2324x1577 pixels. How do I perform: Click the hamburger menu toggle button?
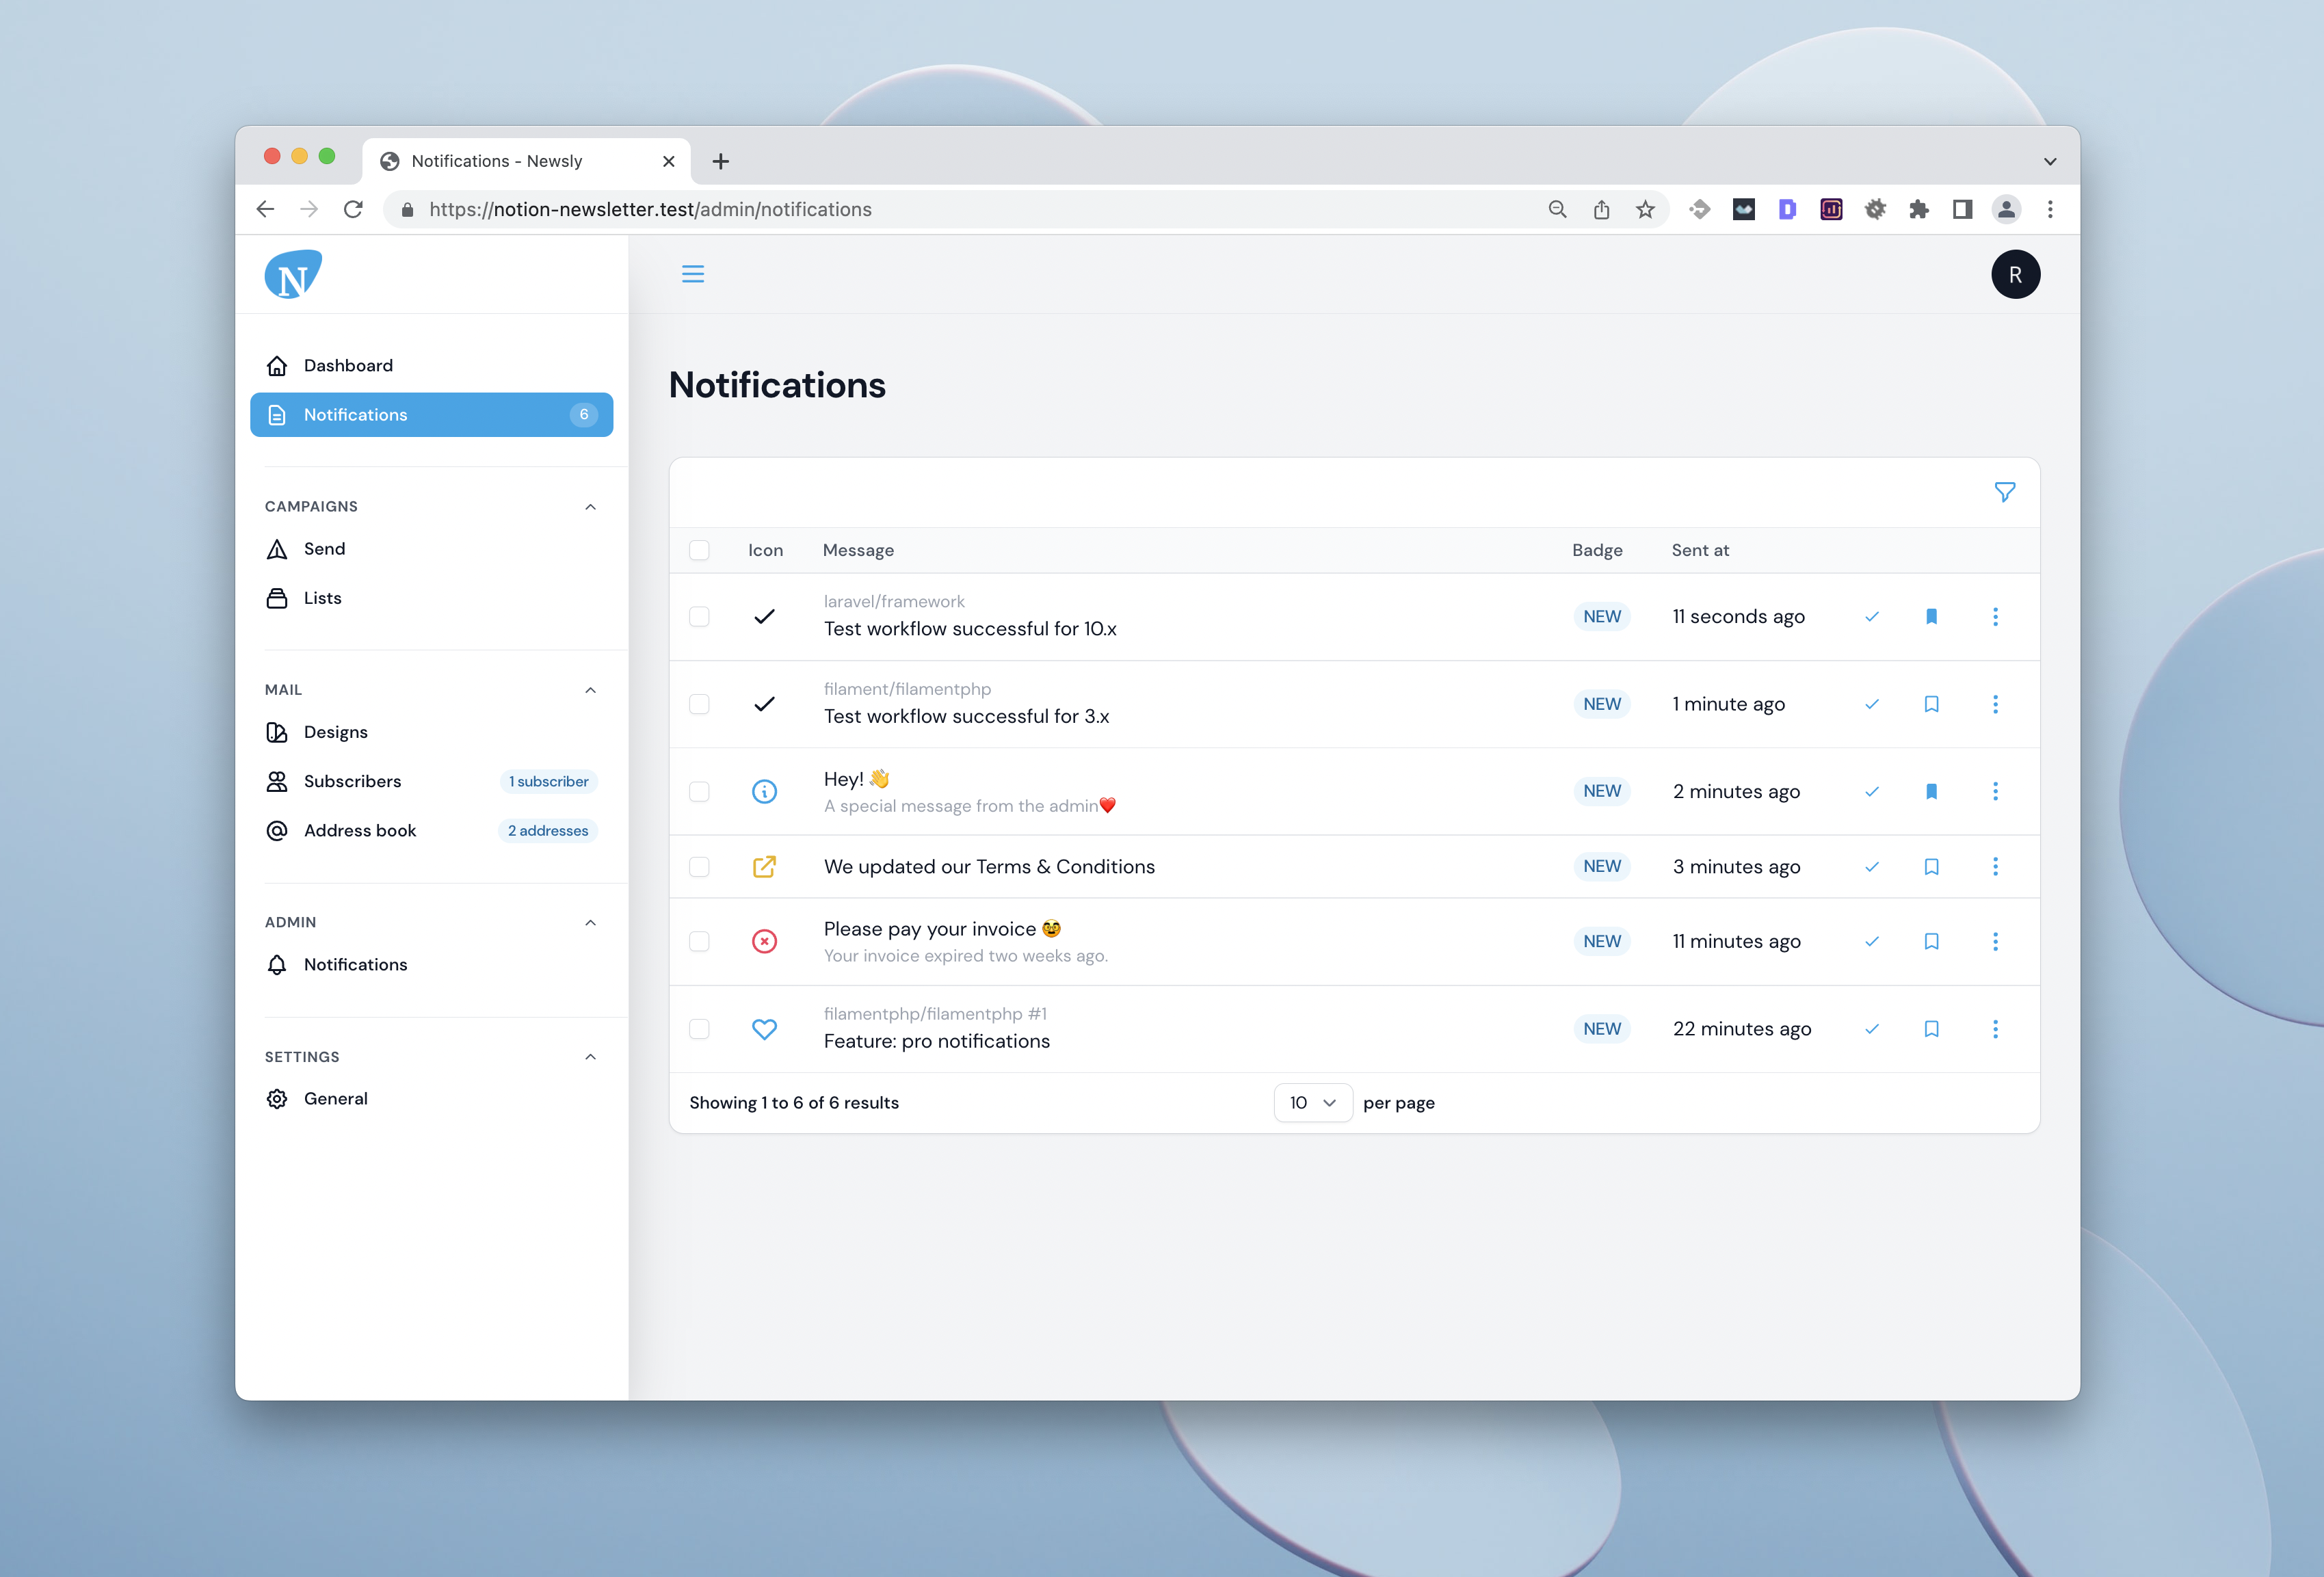point(691,274)
